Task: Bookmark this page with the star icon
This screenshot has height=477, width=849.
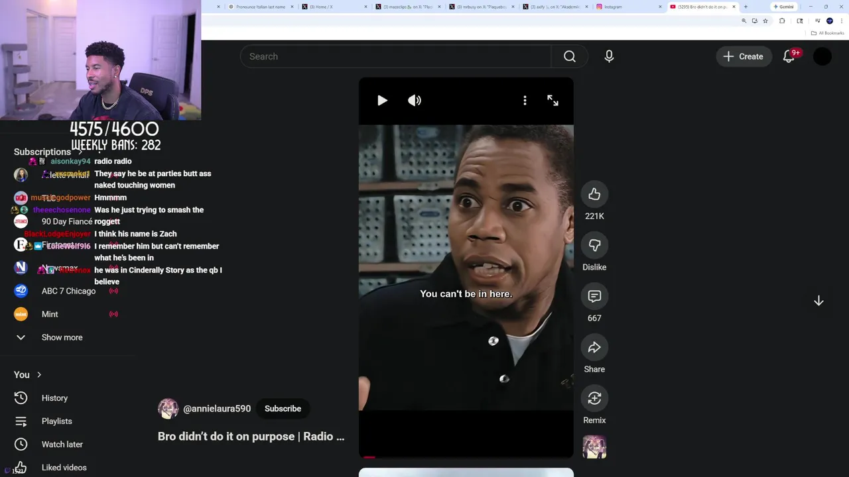Action: [765, 21]
